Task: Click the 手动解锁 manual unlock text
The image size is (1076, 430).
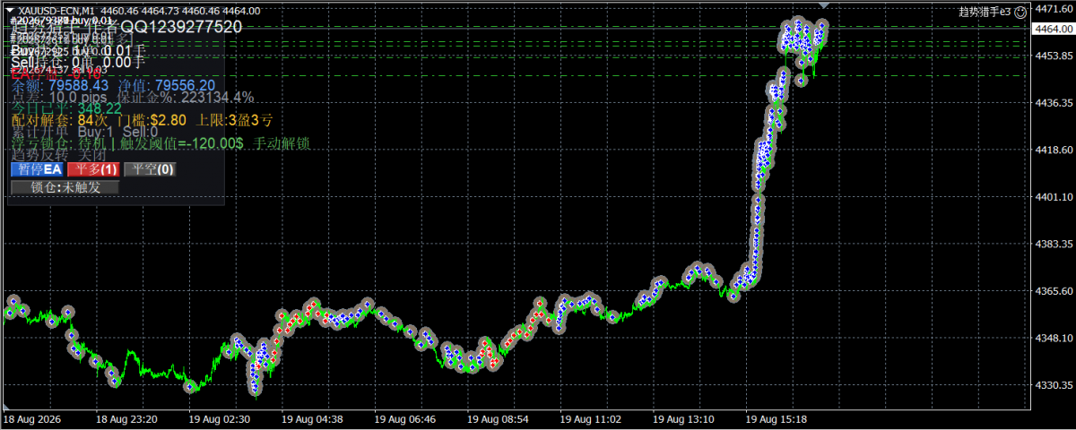Action: [x=282, y=143]
